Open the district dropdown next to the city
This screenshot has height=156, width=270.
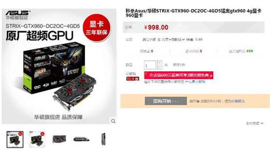click(178, 40)
